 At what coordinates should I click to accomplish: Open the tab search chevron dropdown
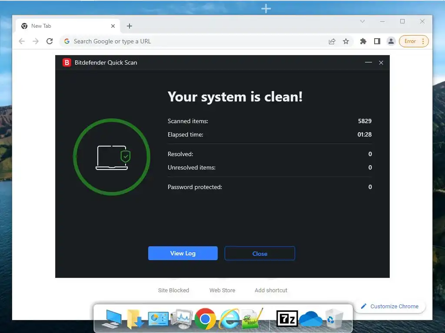362,21
